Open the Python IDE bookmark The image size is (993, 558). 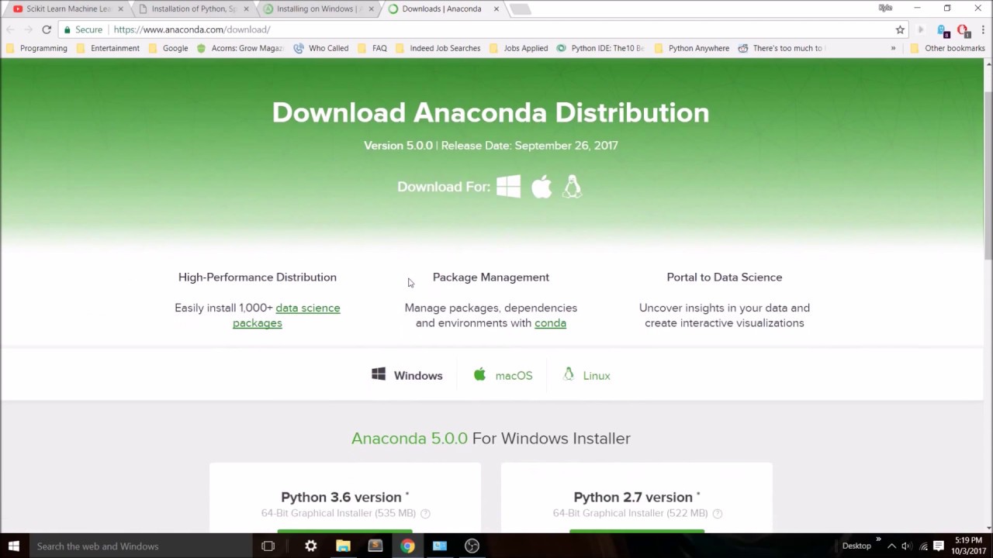pos(600,48)
